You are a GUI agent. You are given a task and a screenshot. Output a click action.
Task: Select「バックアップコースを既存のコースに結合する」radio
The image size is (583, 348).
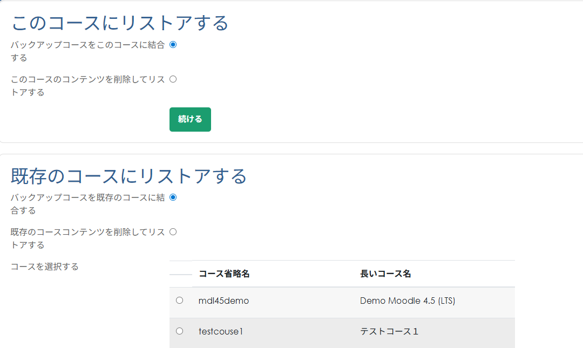tap(173, 197)
